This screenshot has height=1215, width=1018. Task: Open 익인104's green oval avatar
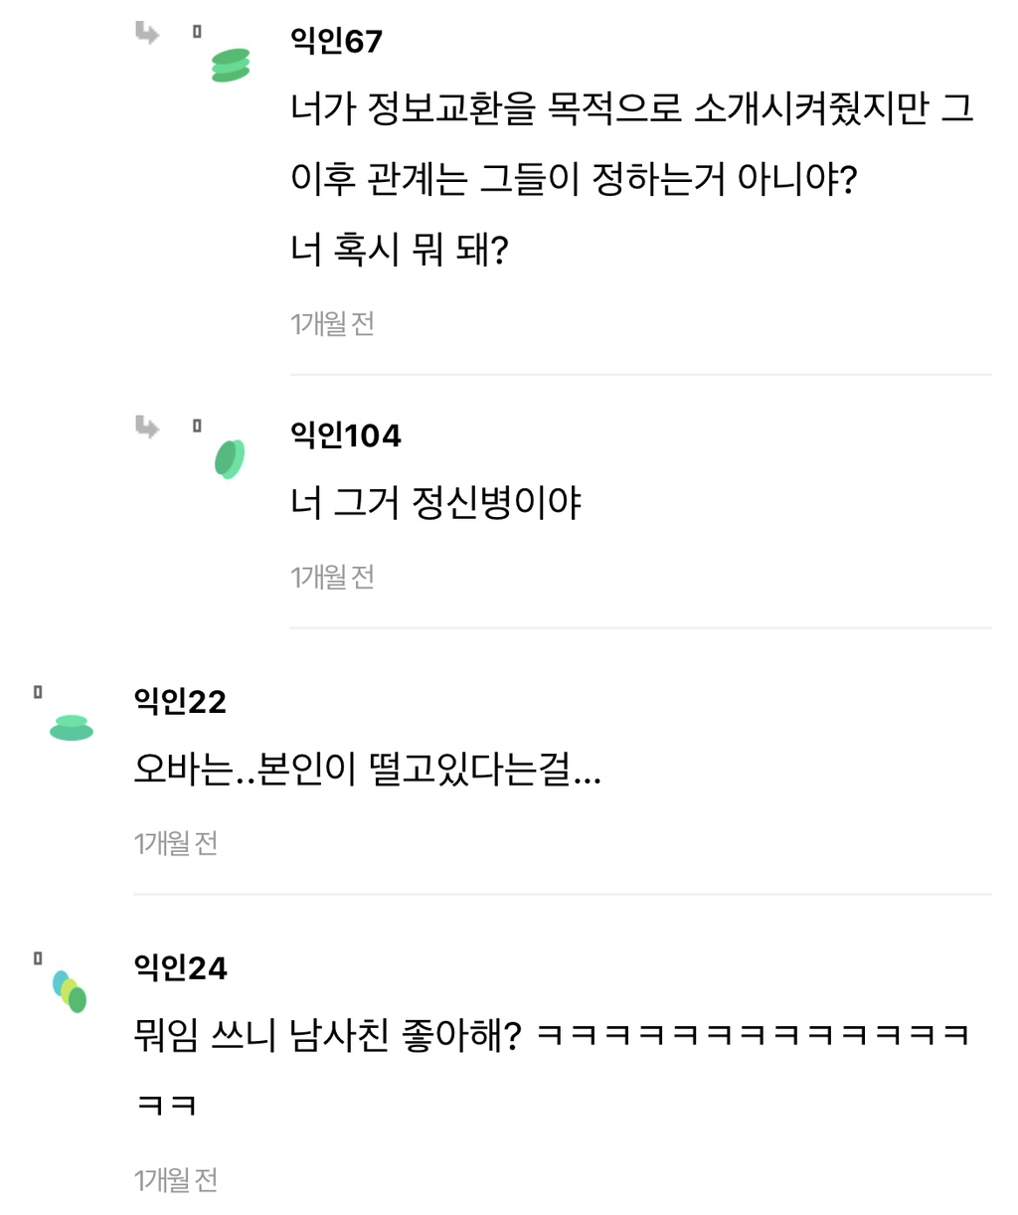[230, 459]
